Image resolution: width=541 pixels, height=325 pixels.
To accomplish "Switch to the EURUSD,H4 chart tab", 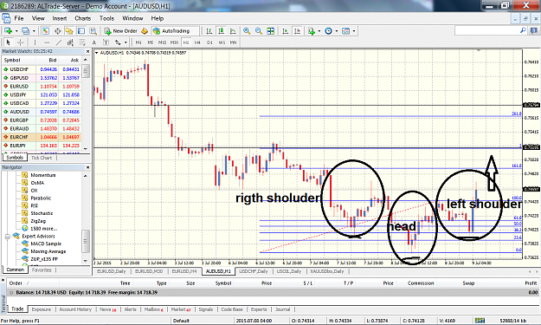I will (184, 271).
